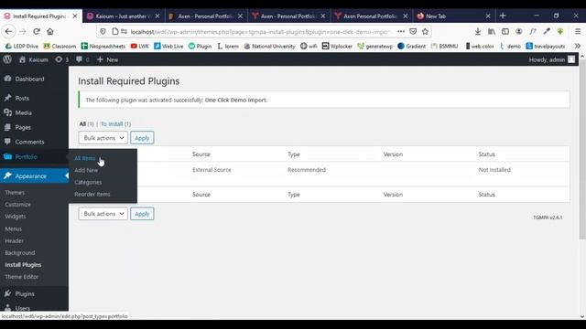
Task: Show more bookmarks with the chevron
Action: [x=578, y=47]
